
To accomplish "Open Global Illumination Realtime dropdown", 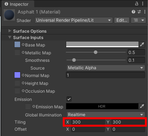I will coord(106,115).
